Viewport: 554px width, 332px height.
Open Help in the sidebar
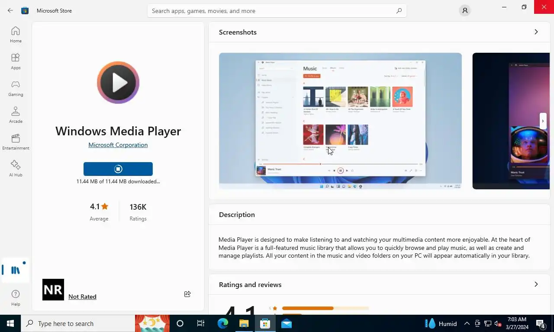[16, 298]
